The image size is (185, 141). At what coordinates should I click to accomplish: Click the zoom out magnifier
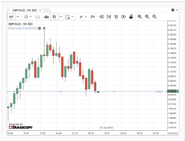point(154,17)
